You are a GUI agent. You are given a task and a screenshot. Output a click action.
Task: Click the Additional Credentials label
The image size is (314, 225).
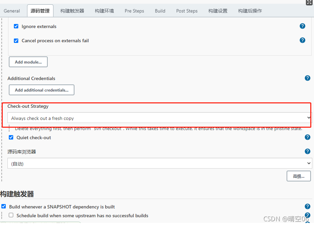coord(31,78)
